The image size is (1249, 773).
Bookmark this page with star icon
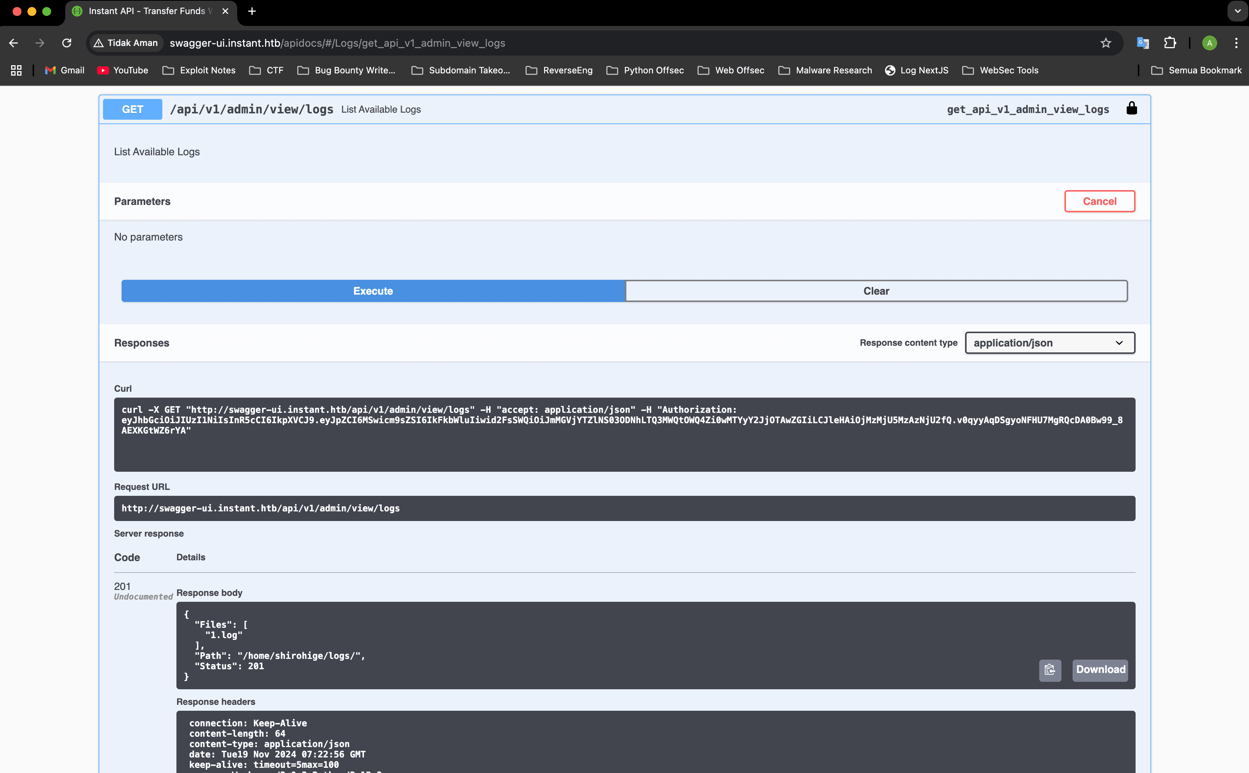click(x=1106, y=43)
